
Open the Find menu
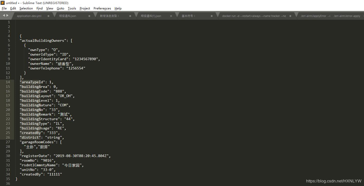tap(40, 8)
